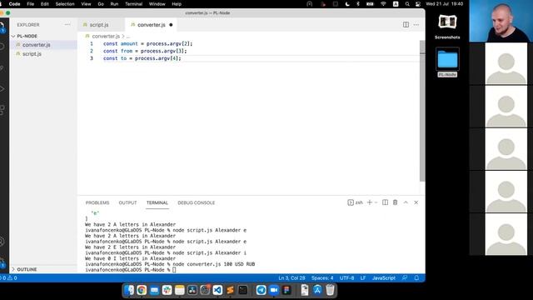Open the Help menu

(177, 4)
